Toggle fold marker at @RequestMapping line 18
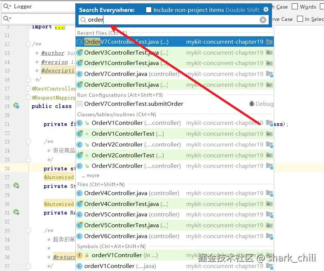 click(x=28, y=97)
